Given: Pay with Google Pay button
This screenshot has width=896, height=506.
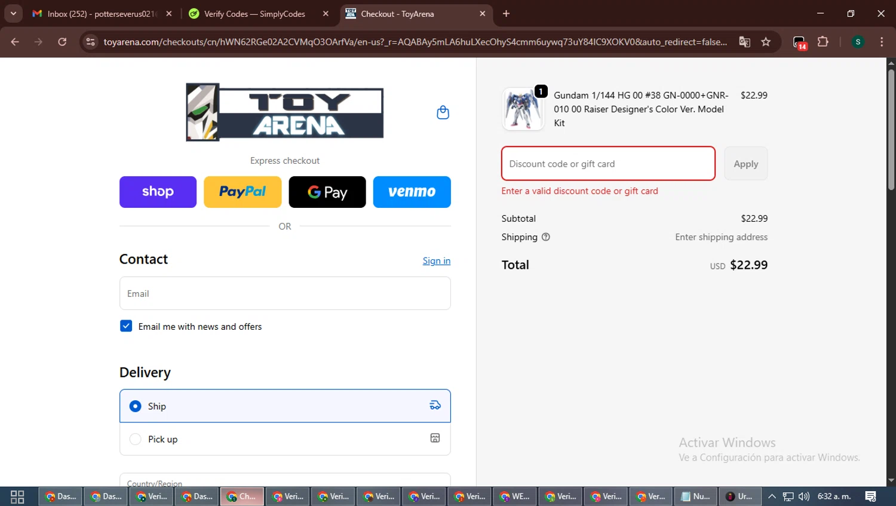Looking at the screenshot, I should click(327, 192).
